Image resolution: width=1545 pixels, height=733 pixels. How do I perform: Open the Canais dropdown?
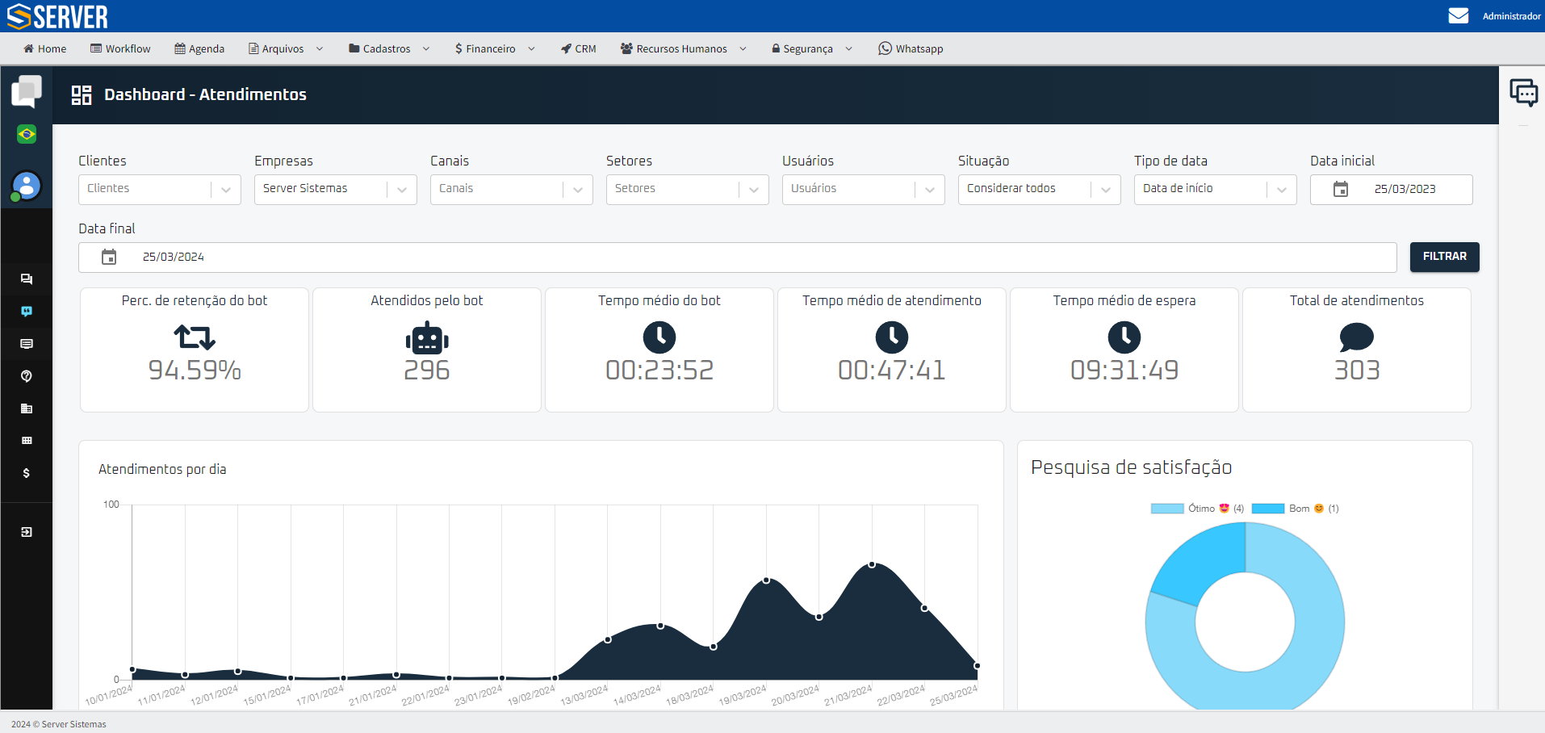[x=512, y=190]
